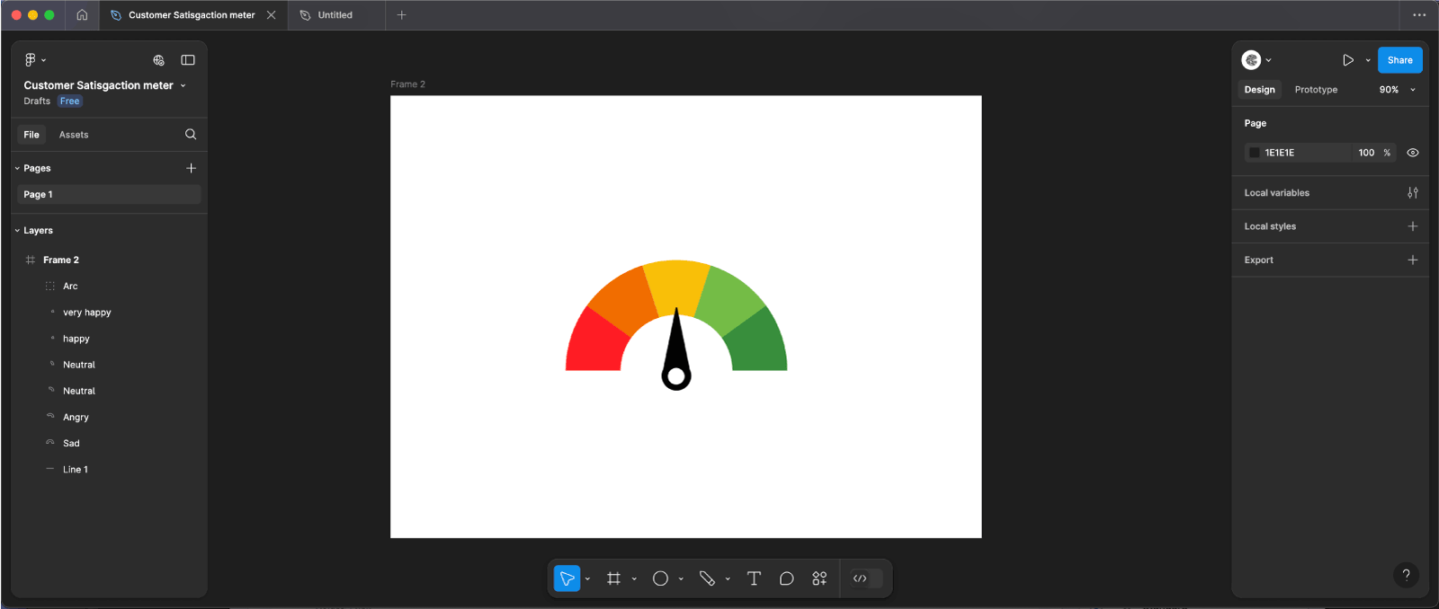Select the Frame tool in bottom toolbar

pyautogui.click(x=613, y=578)
